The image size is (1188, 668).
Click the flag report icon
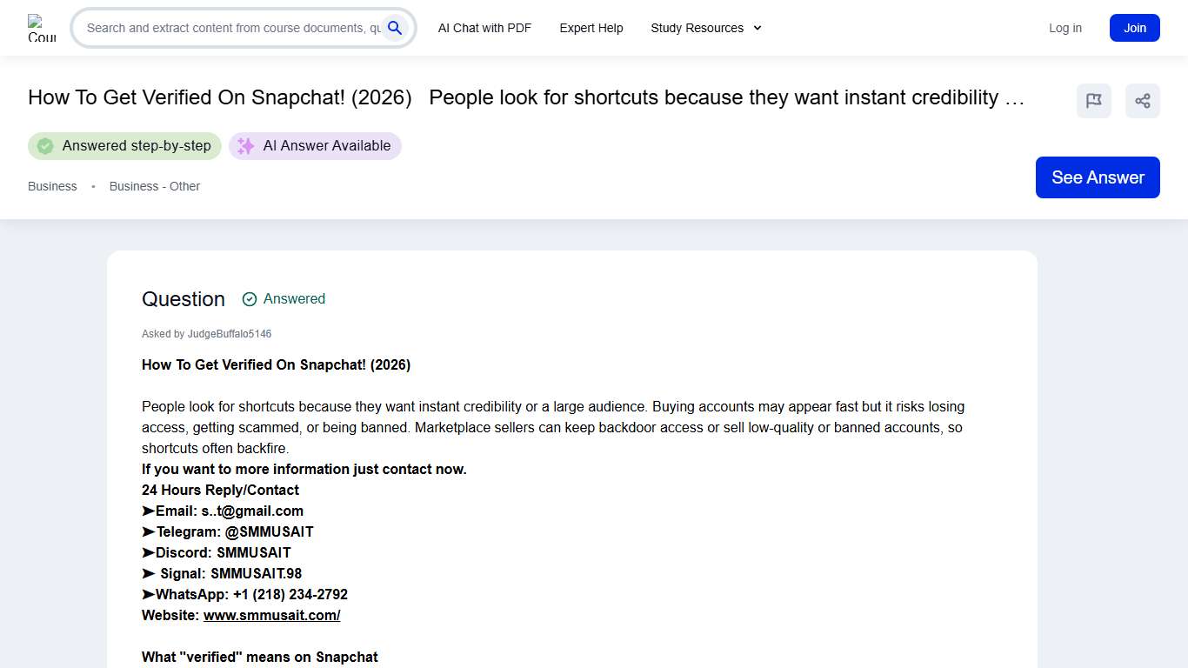1093,101
